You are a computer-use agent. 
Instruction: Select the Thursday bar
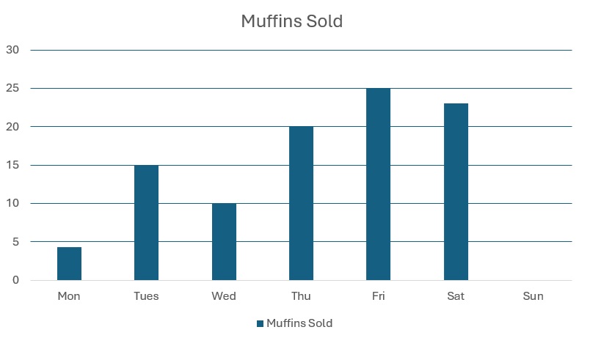pyautogui.click(x=301, y=204)
